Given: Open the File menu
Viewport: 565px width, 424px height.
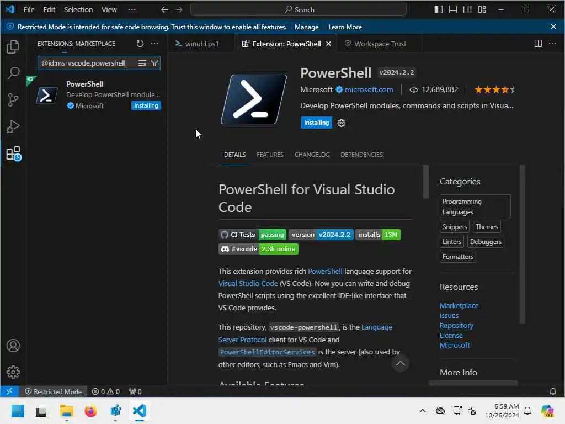Looking at the screenshot, I should (x=29, y=10).
